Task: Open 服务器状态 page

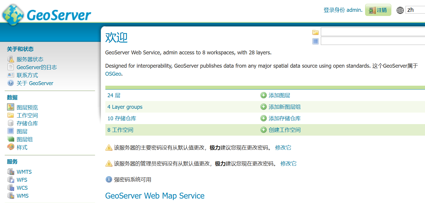Action: pyautogui.click(x=30, y=59)
